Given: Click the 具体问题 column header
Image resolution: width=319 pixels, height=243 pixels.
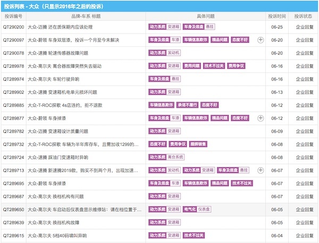Looking at the screenshot, I should pyautogui.click(x=206, y=17).
